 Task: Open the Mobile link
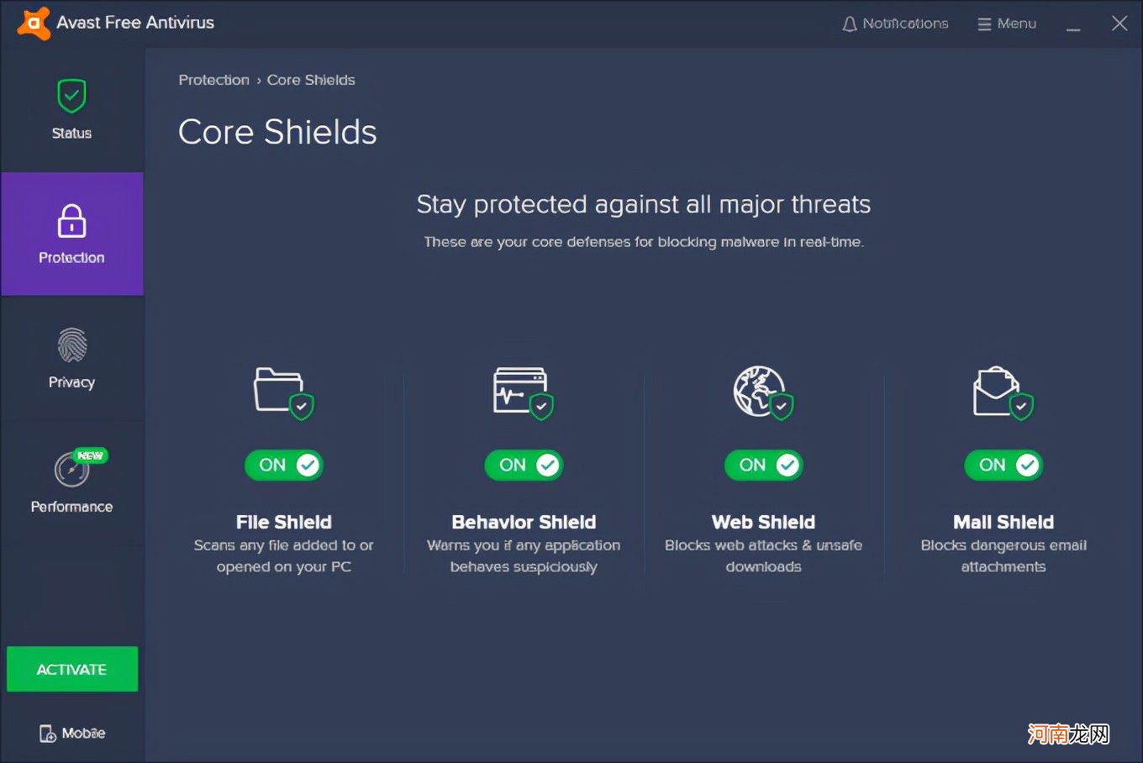(83, 734)
